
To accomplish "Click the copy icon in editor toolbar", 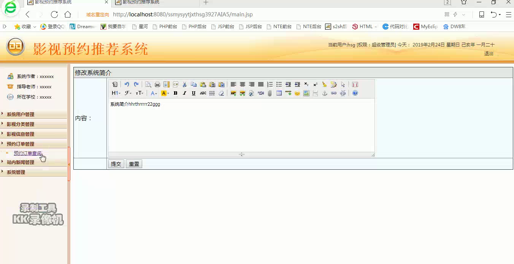I will click(194, 84).
